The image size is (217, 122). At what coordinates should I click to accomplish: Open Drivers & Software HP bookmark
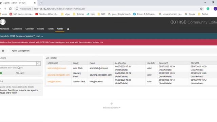(x=144, y=14)
